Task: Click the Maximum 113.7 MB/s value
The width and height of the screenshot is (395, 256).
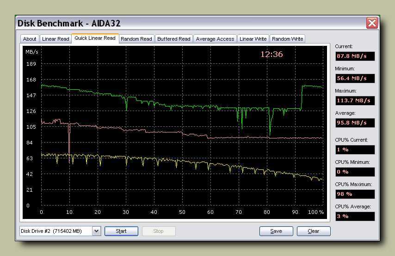Action: (x=355, y=100)
